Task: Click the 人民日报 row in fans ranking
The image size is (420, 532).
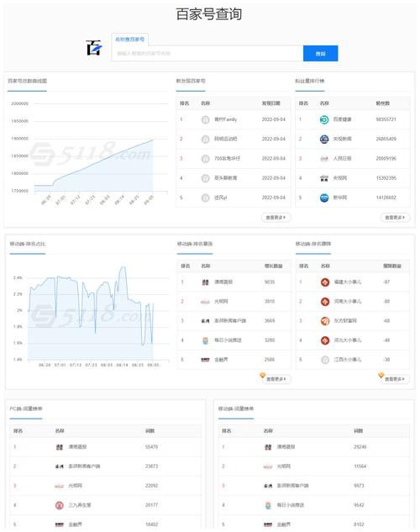Action: pos(353,159)
